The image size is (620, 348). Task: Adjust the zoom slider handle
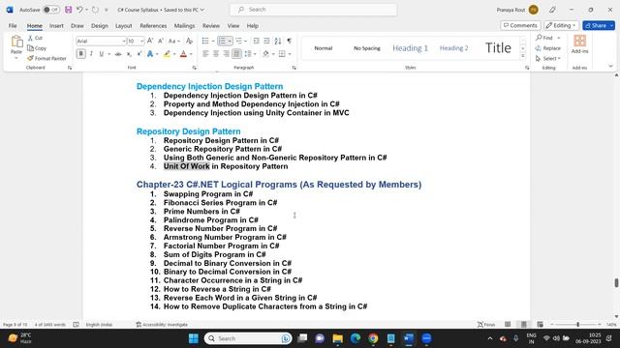(x=577, y=325)
